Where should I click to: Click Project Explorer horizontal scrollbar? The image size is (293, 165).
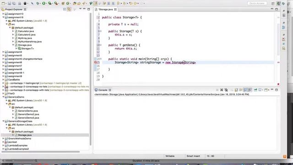point(41,152)
